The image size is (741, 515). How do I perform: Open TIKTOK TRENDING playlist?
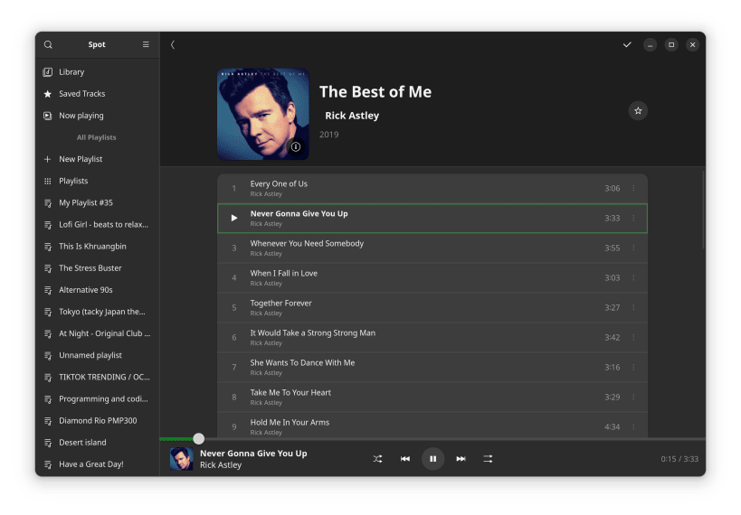[x=97, y=377]
